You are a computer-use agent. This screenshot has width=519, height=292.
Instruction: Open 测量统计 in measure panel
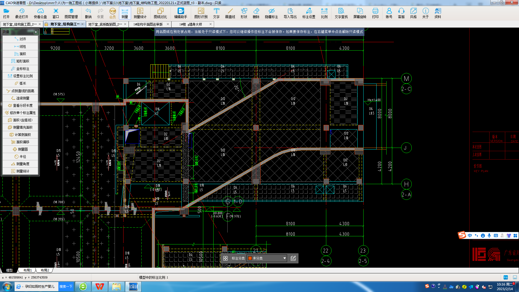20,171
